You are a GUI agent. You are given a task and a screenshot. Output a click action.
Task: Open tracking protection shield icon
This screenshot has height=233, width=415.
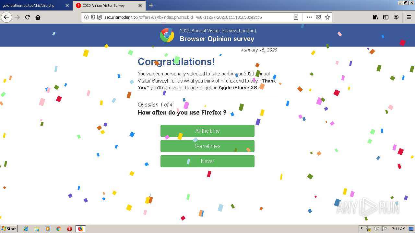(93, 17)
